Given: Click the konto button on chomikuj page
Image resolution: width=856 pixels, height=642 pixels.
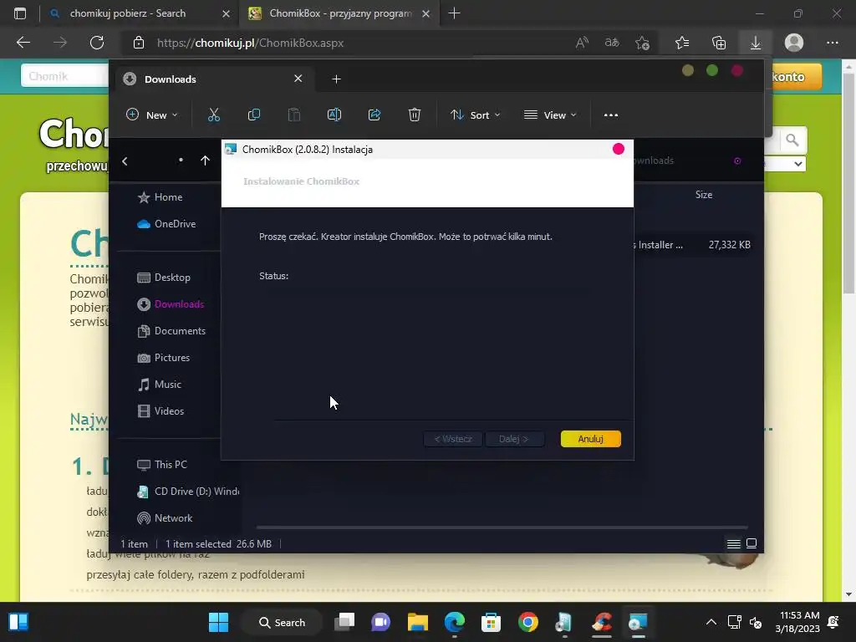Looking at the screenshot, I should point(793,76).
